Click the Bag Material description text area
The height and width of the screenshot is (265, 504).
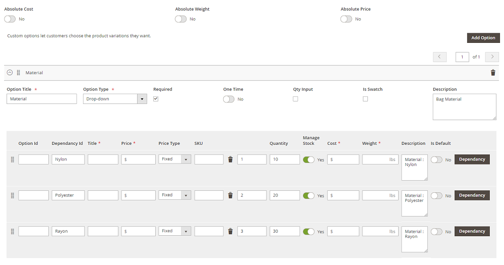click(x=464, y=107)
